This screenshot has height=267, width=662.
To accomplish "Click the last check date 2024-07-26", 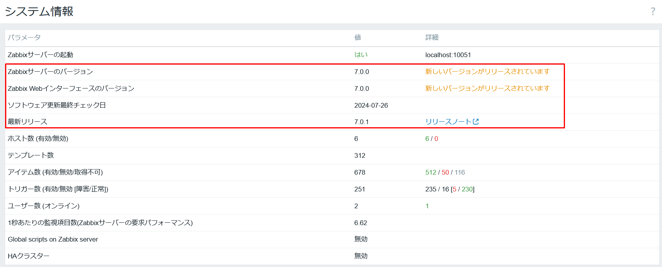I will [x=371, y=105].
